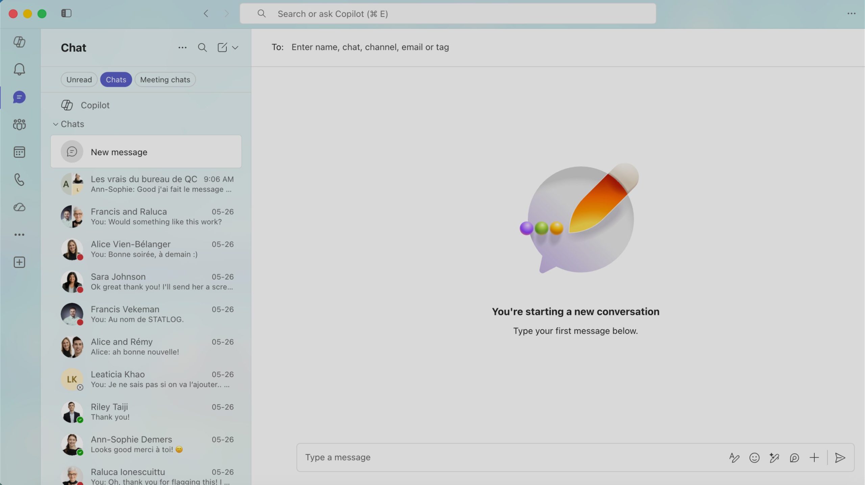The image size is (865, 485).
Task: Search within the Chat list
Action: coord(202,48)
